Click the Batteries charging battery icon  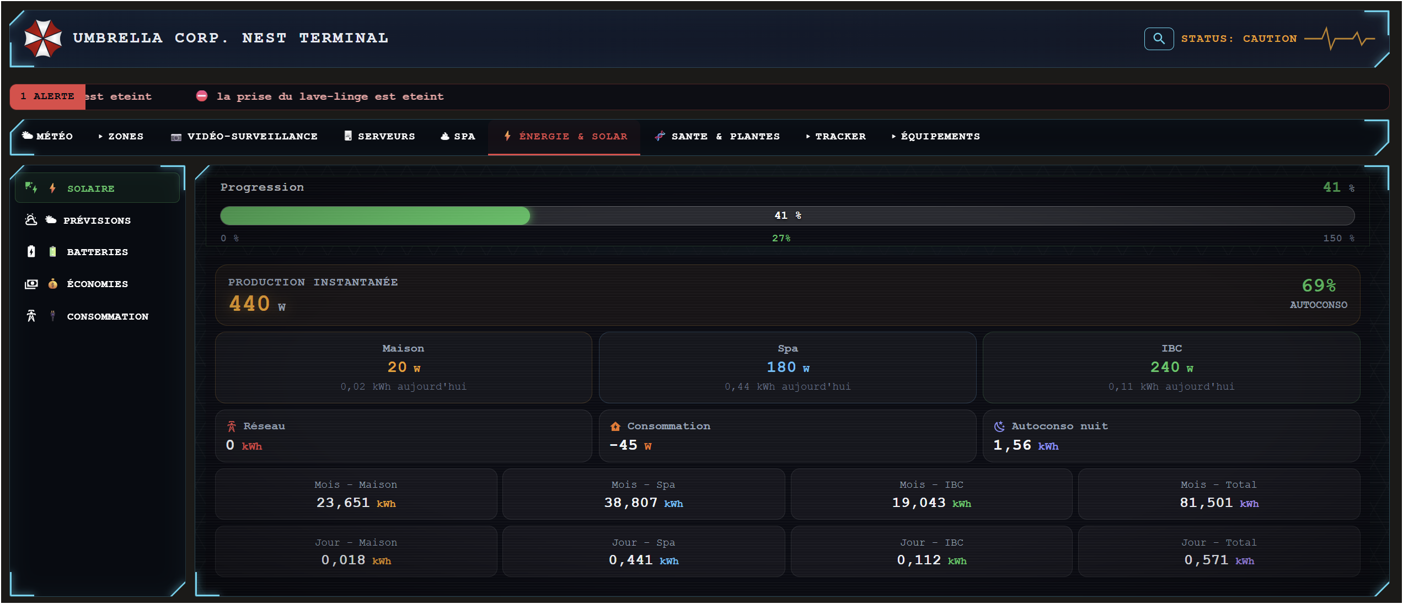(x=31, y=251)
